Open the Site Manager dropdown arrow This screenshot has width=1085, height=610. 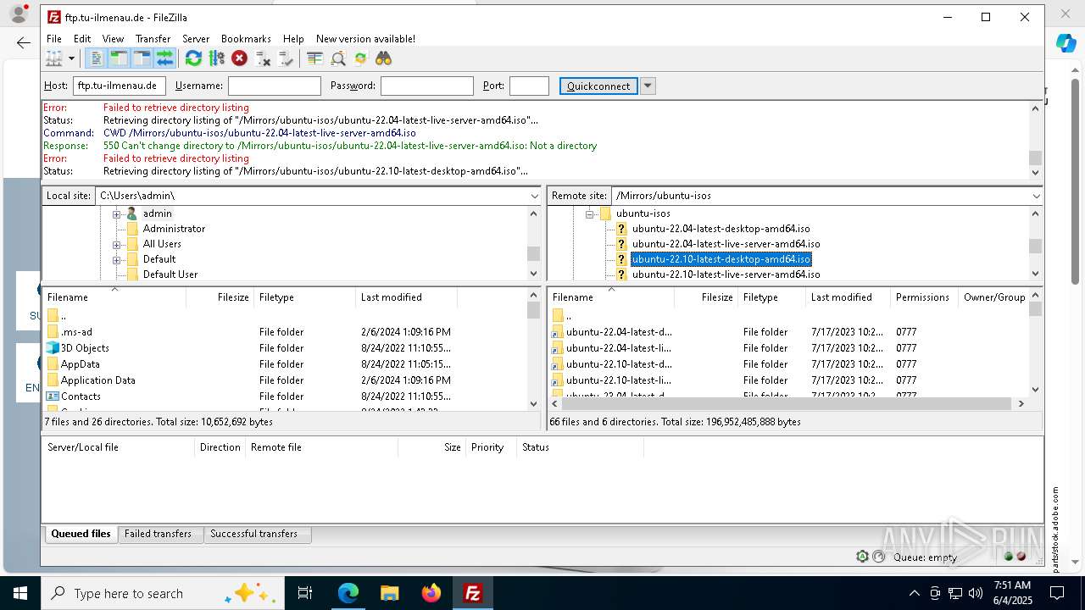tap(71, 58)
